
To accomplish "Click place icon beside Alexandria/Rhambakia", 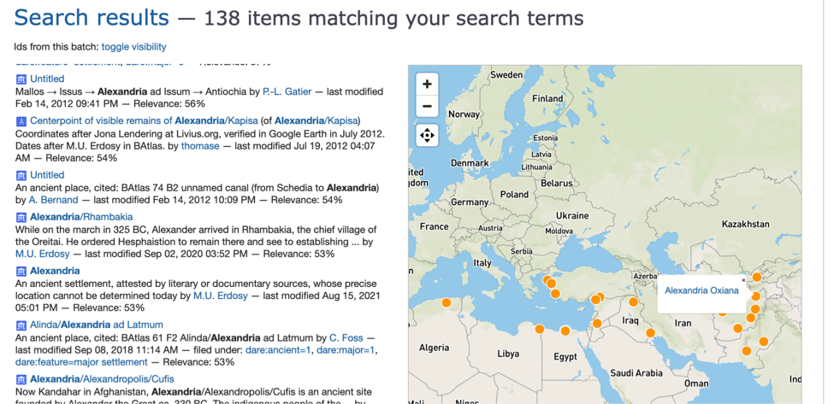I will (21, 217).
